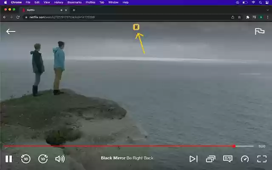Open Wi-Fi status in menu bar
The height and width of the screenshot is (170, 272).
click(253, 3)
